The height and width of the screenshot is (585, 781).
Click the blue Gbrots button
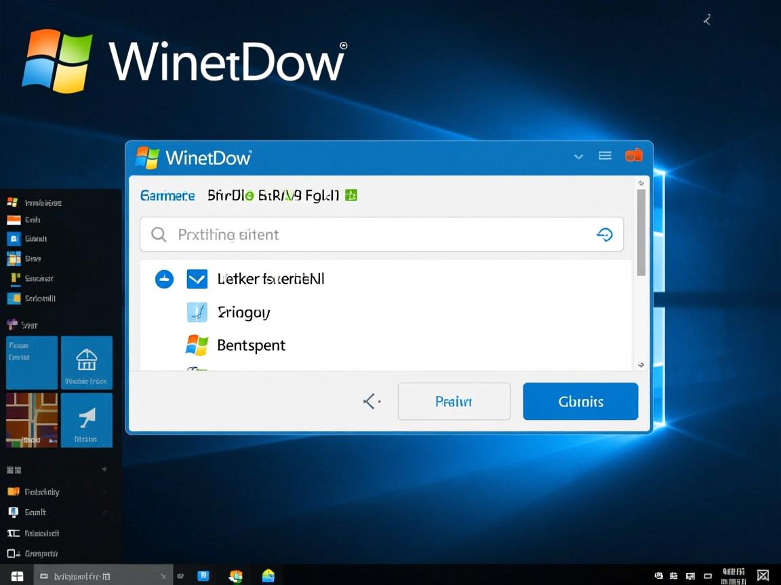tap(580, 401)
